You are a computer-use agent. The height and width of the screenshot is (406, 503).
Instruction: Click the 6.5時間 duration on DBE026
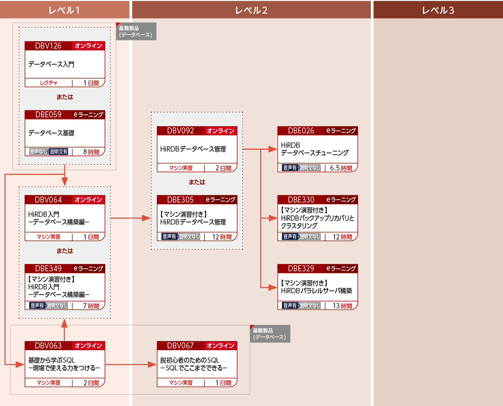click(341, 168)
